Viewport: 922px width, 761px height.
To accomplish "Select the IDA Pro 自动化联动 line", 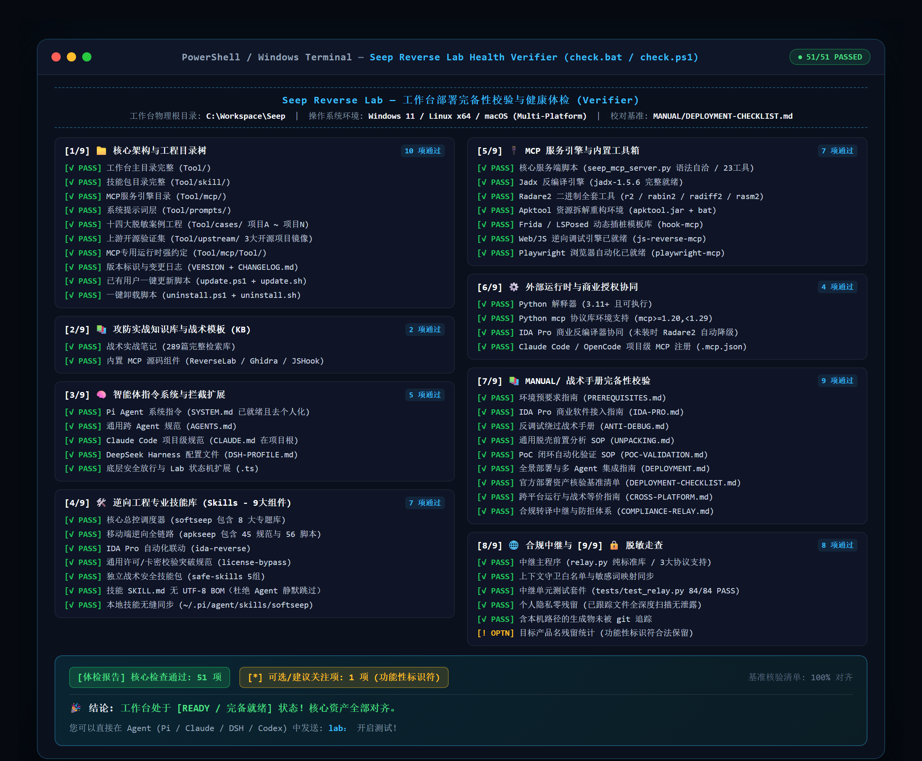I will pyautogui.click(x=158, y=548).
